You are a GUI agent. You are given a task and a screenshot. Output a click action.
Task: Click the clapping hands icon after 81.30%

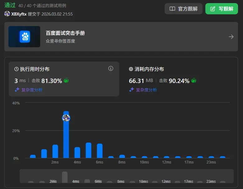66,81
